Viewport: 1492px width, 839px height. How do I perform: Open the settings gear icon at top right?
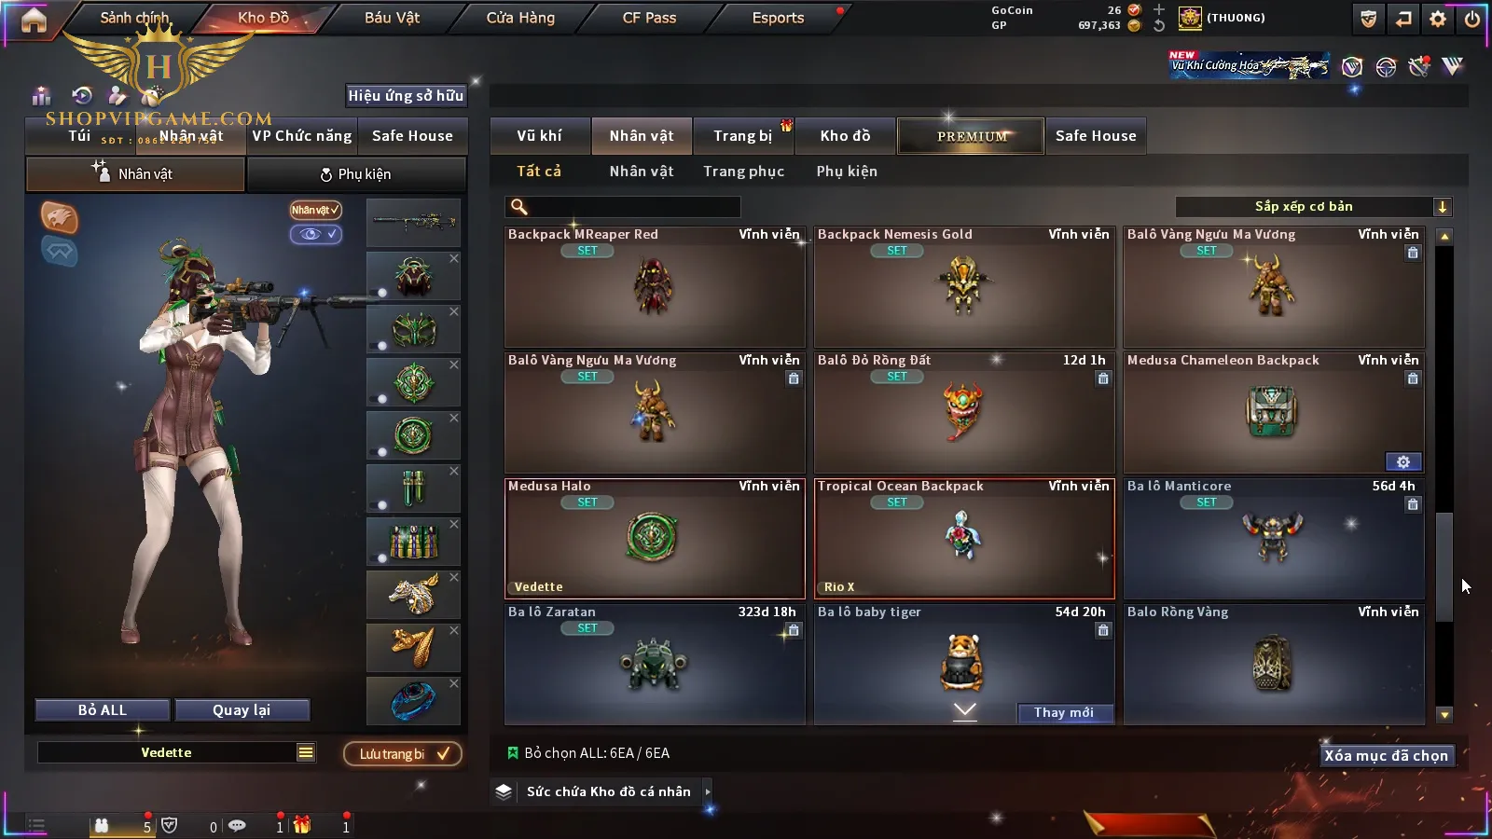1438,19
